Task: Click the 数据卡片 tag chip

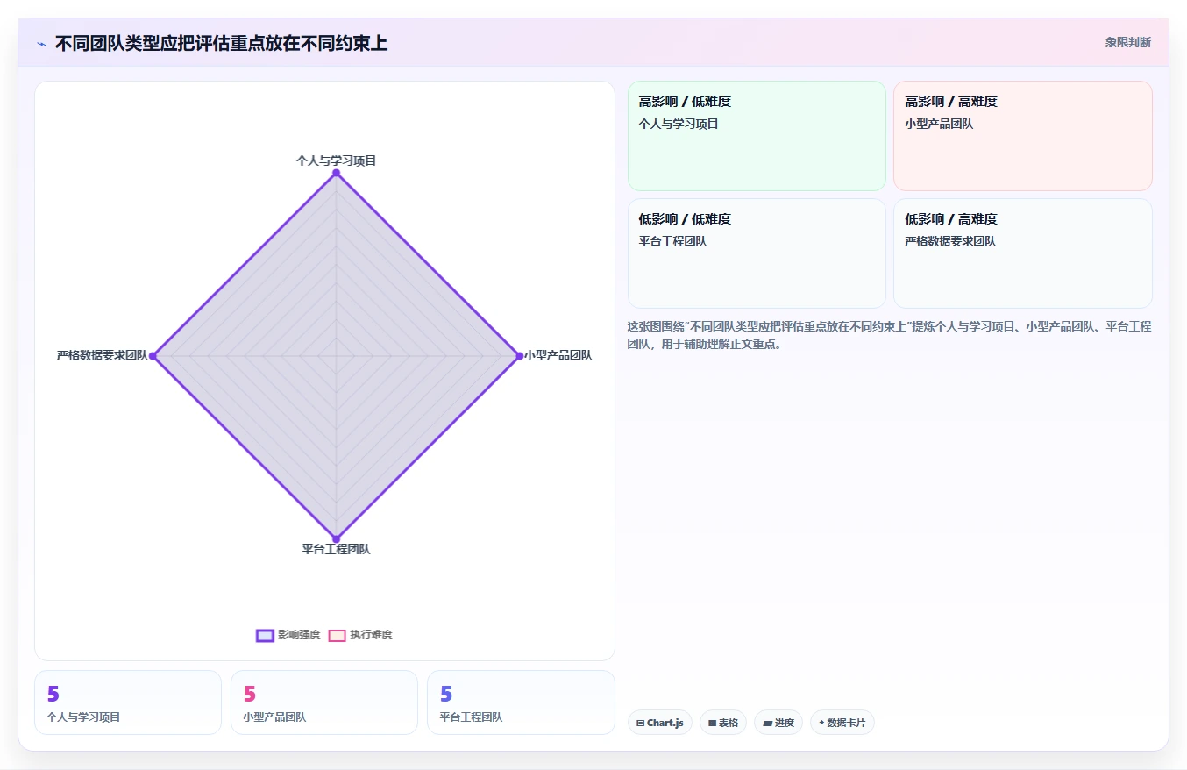Action: coord(842,723)
